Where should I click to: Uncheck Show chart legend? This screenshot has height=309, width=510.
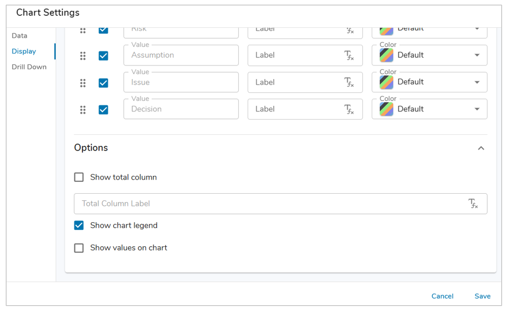(79, 225)
